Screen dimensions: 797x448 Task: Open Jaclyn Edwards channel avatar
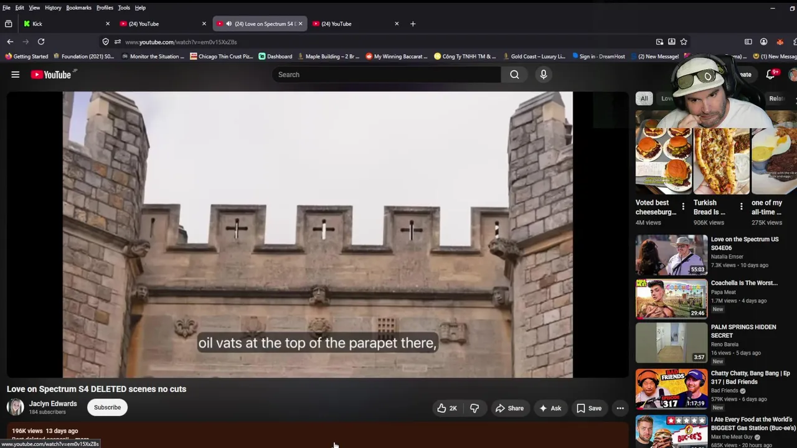(16, 407)
